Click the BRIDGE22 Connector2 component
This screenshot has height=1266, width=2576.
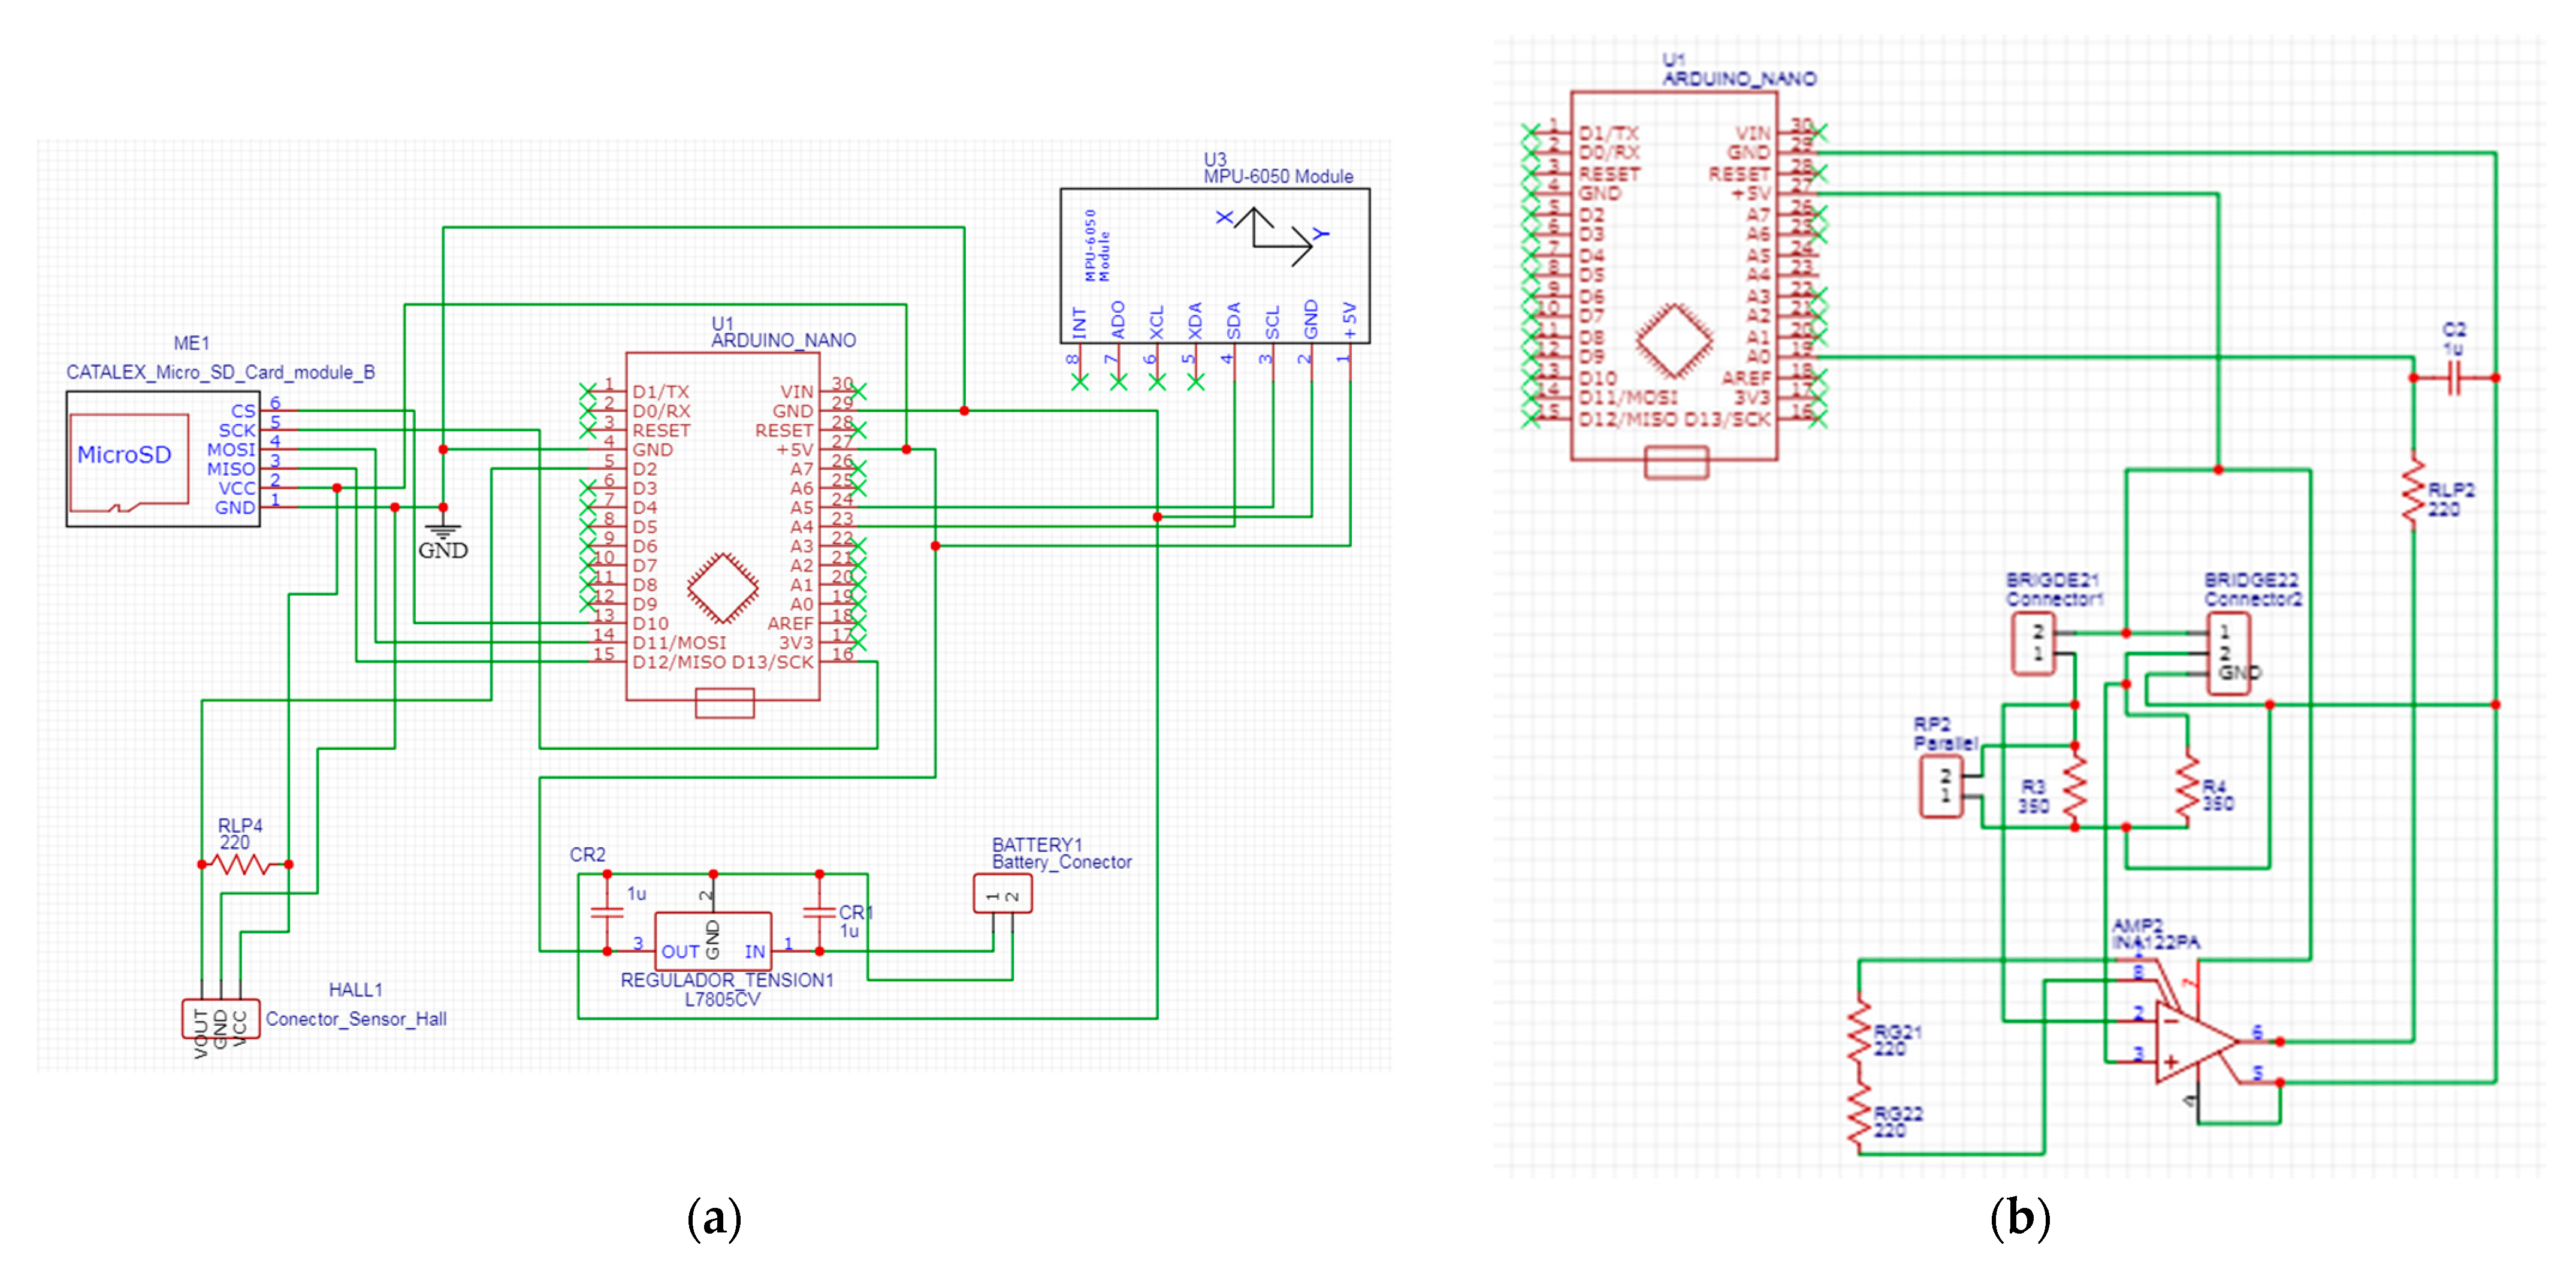tap(2230, 653)
